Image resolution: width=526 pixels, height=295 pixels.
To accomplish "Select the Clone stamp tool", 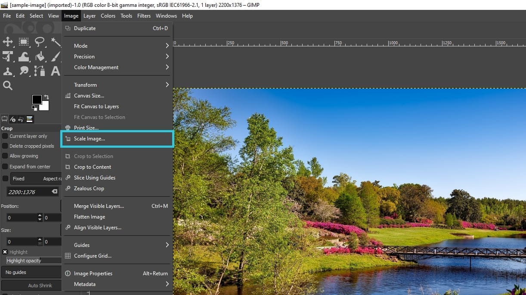I will (x=8, y=71).
